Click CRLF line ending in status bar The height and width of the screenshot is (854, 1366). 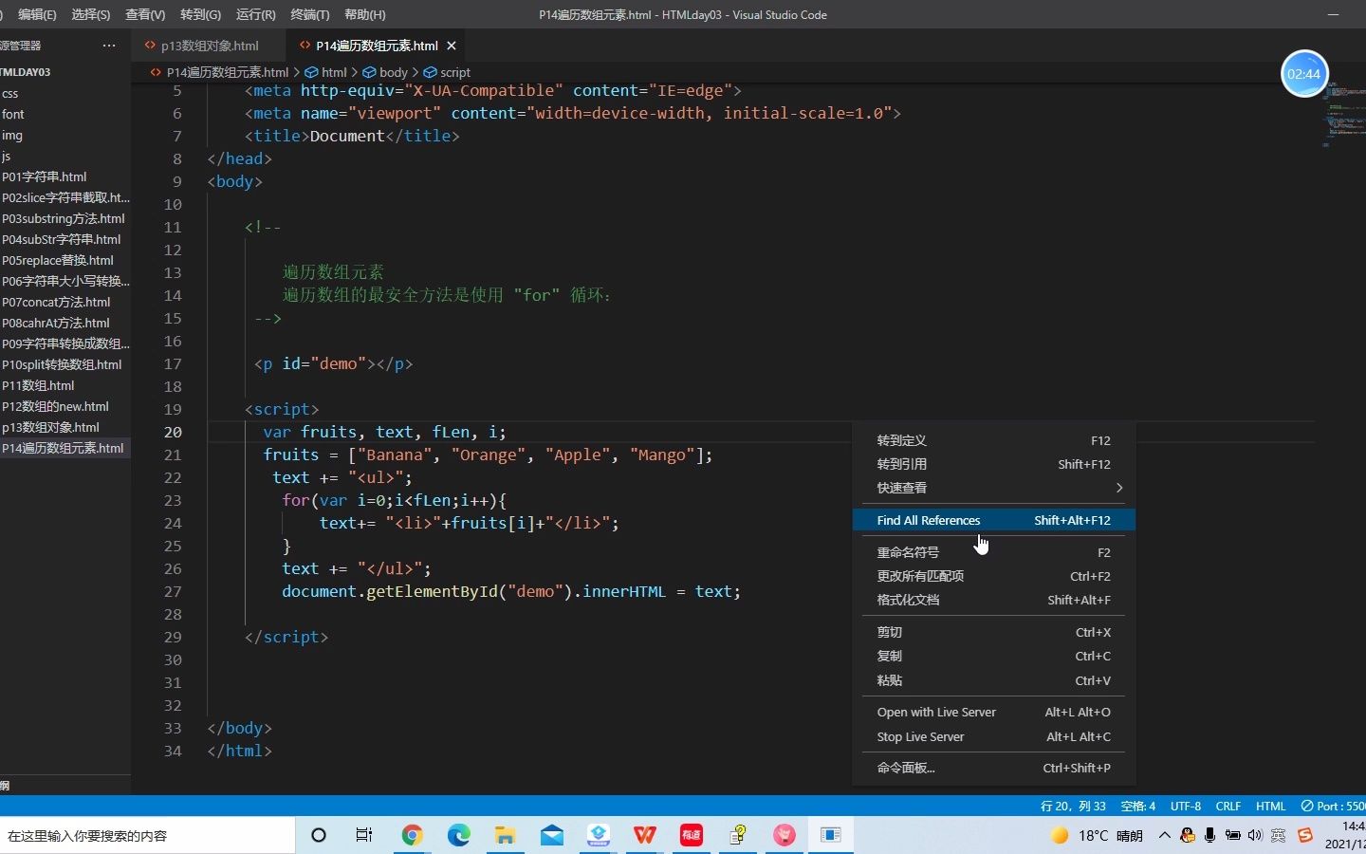pyautogui.click(x=1228, y=806)
